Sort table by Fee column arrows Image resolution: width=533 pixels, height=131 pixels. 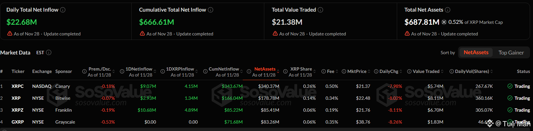[x=337, y=71]
